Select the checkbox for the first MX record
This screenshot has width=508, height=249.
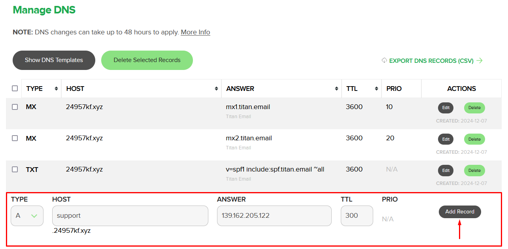pos(15,107)
